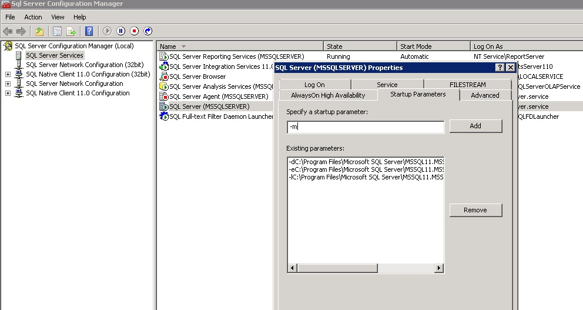The height and width of the screenshot is (310, 583).
Task: Switch to the FILESTREAM tab
Action: (x=467, y=85)
